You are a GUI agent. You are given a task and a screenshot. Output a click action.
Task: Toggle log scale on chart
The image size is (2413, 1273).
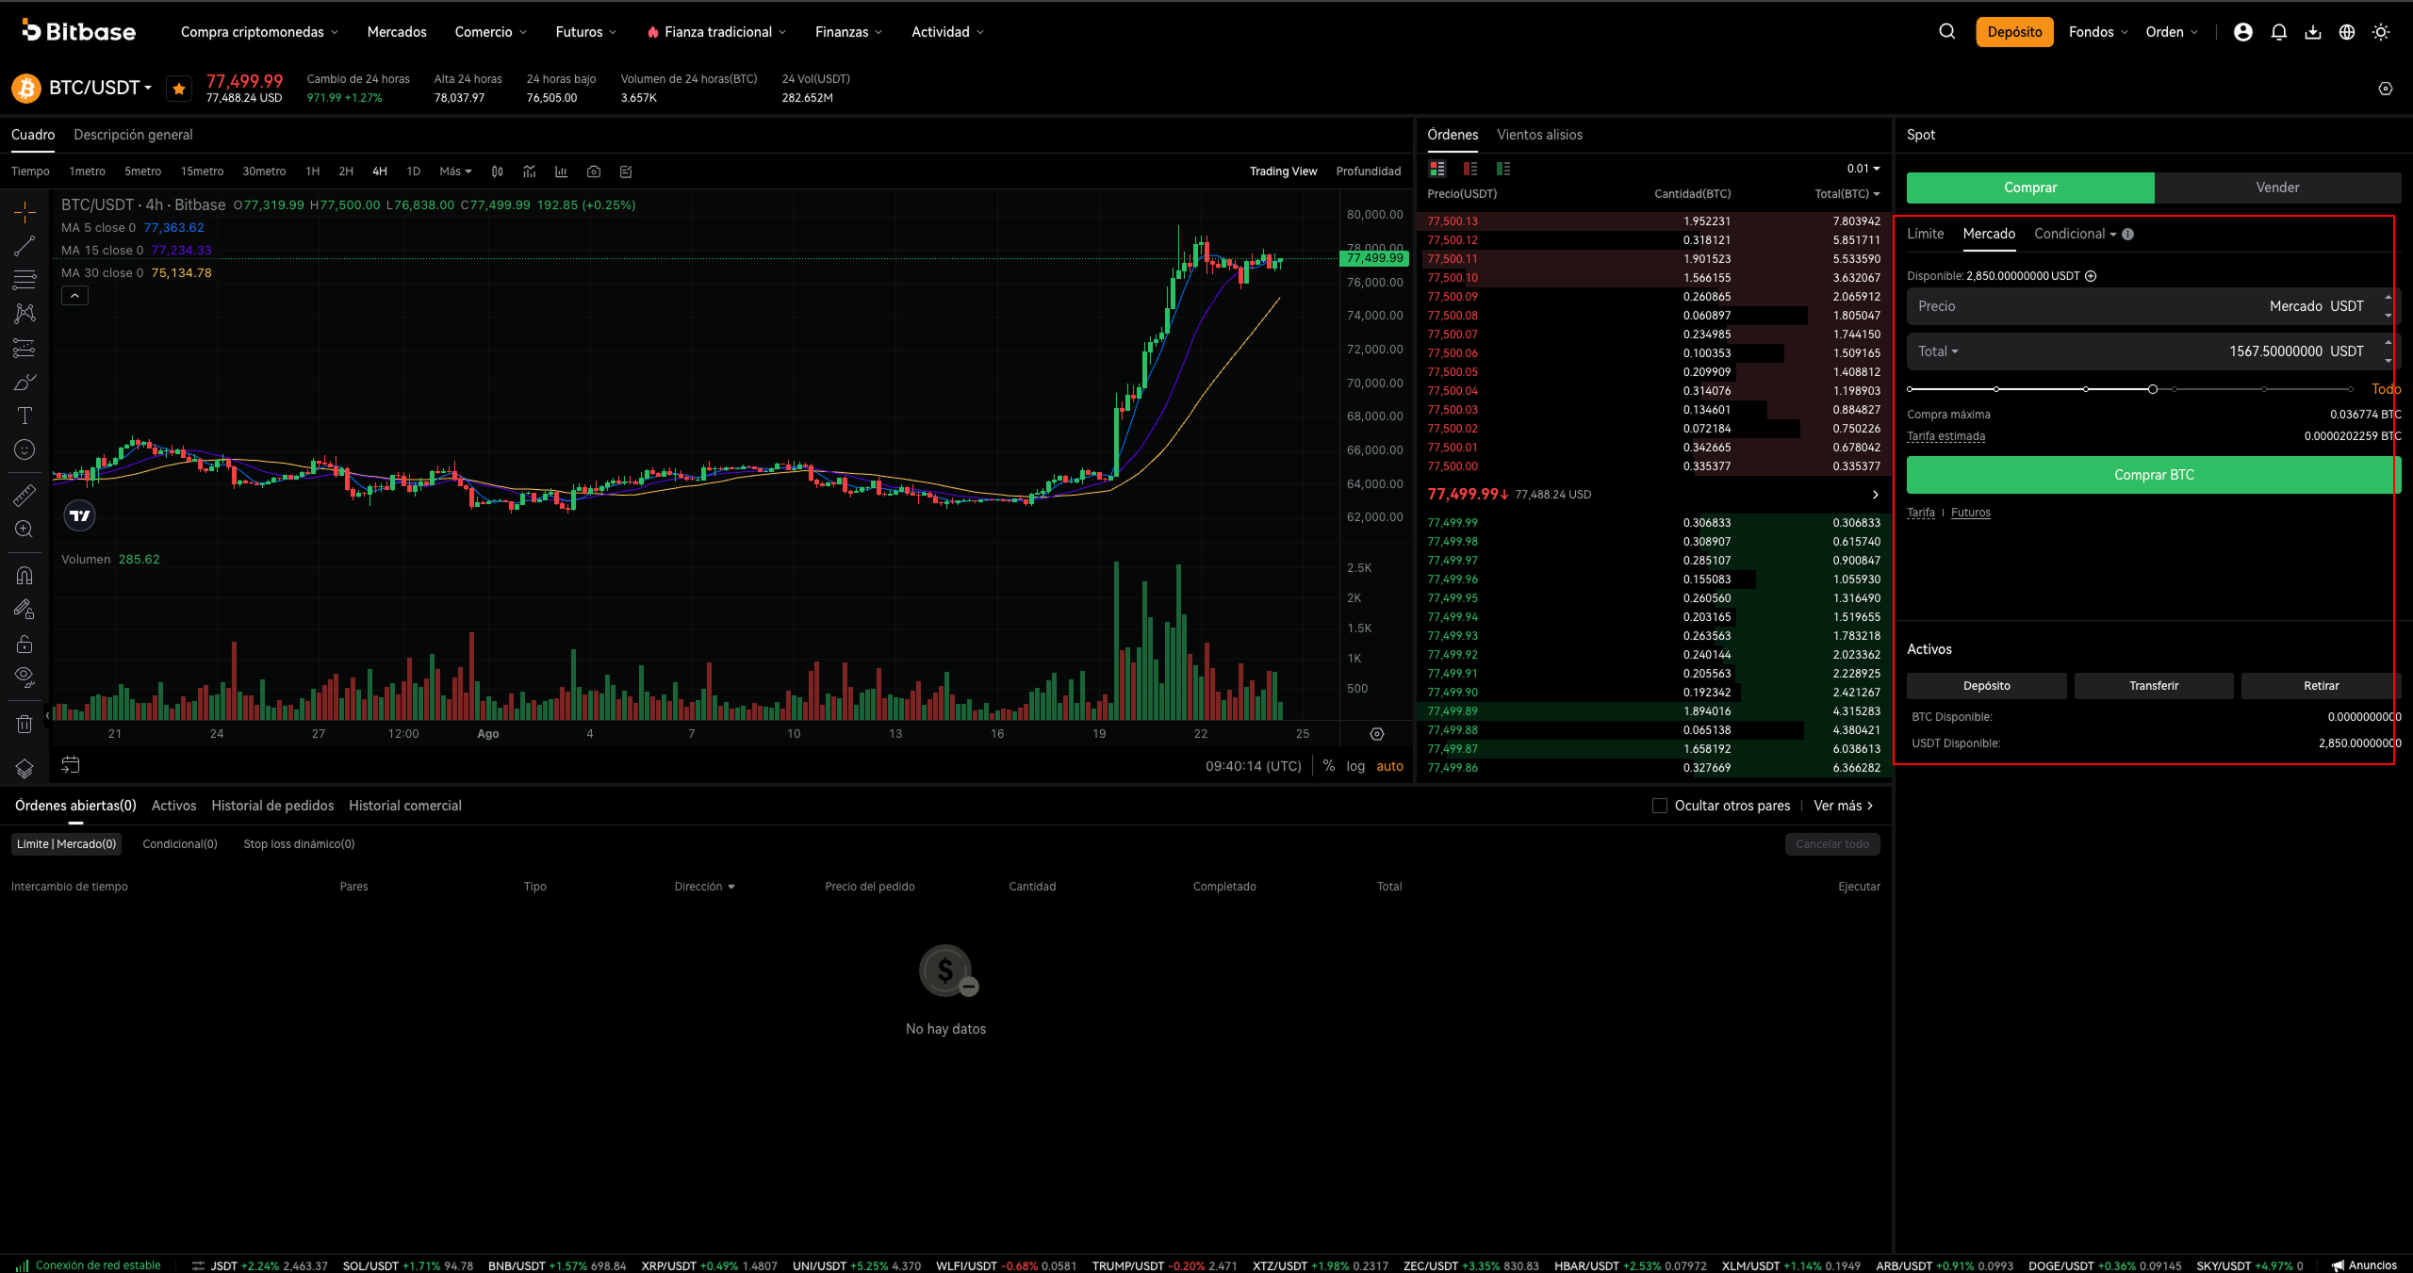tap(1355, 766)
